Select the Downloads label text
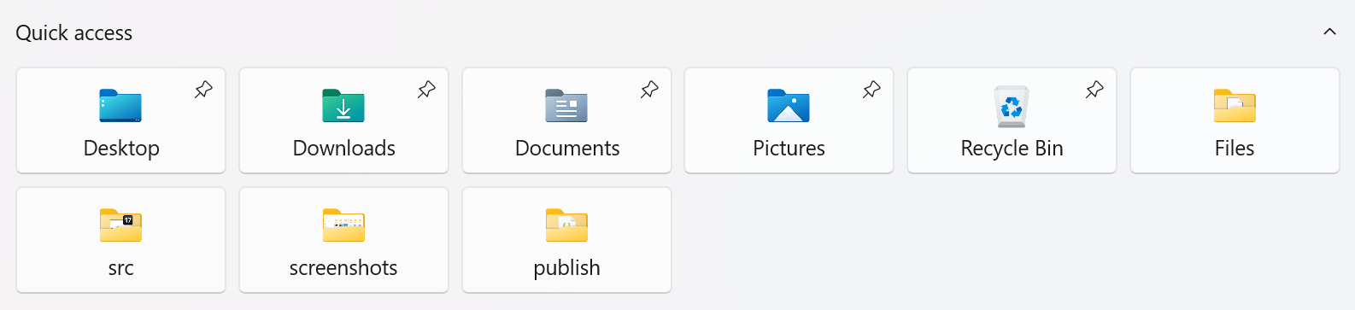 343,149
